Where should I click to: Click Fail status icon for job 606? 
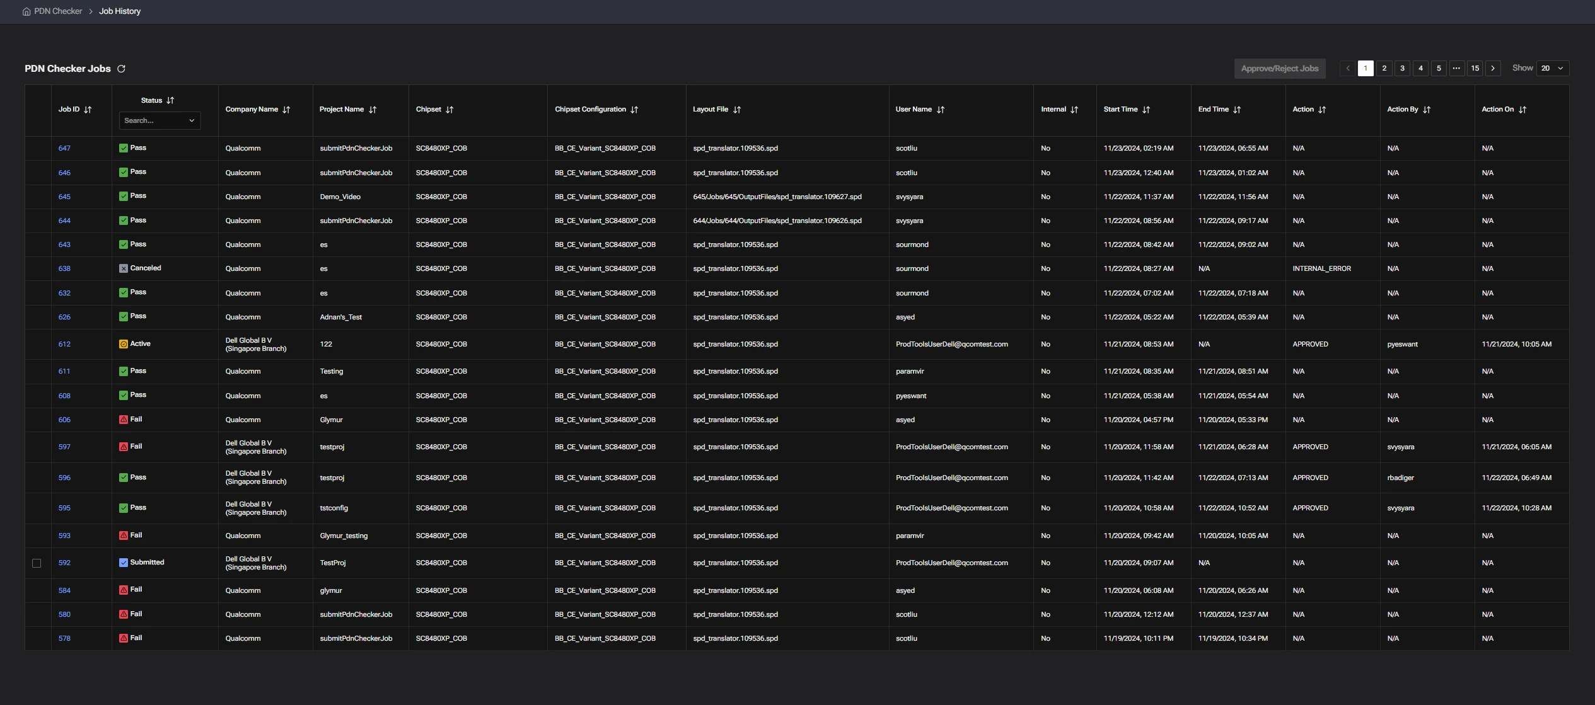[x=124, y=420]
